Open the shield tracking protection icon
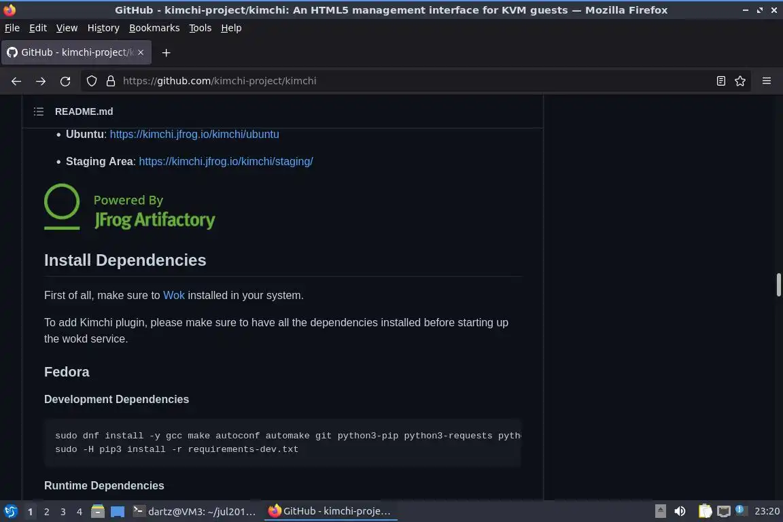 [91, 81]
